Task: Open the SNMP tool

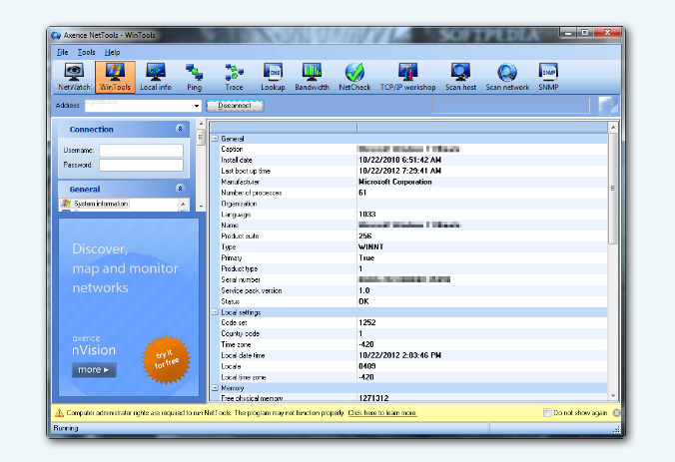Action: [548, 77]
